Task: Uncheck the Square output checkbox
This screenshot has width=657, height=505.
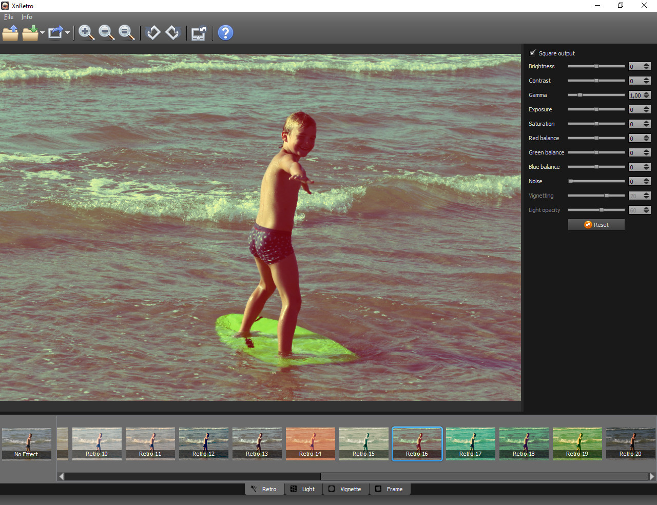Action: click(x=533, y=53)
